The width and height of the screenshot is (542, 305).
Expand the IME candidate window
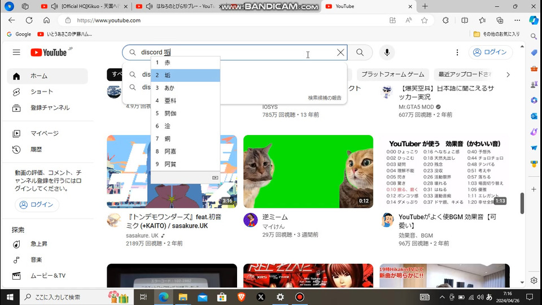215,178
